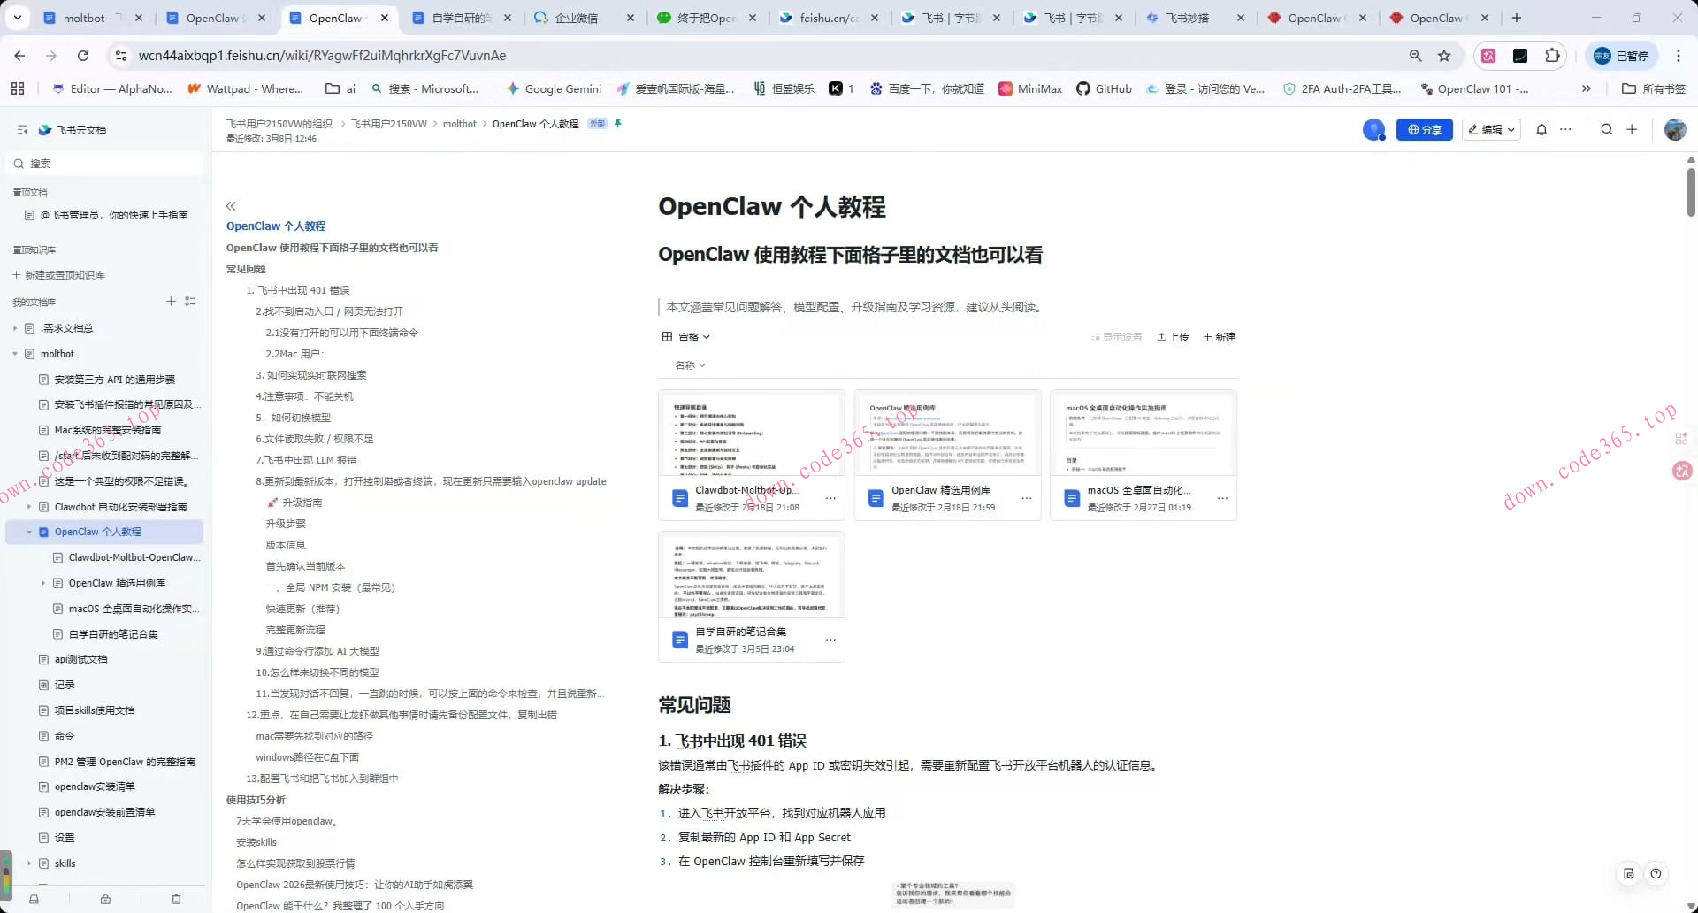Collapse the left sidebar with the top-left icon
The width and height of the screenshot is (1698, 913).
pyautogui.click(x=22, y=129)
